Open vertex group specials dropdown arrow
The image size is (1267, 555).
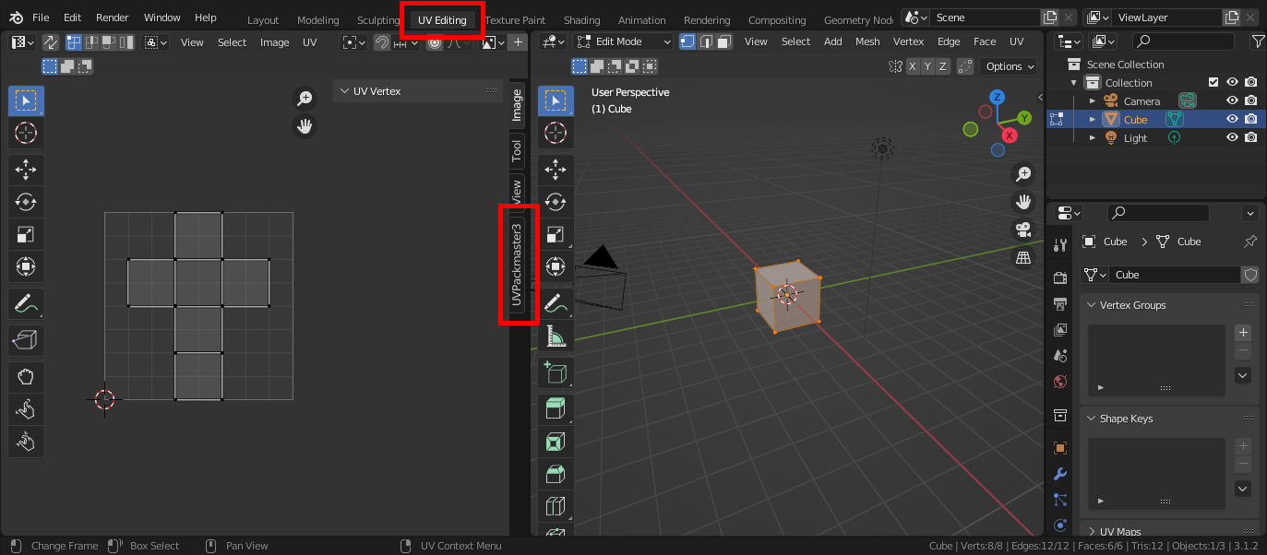point(1243,375)
